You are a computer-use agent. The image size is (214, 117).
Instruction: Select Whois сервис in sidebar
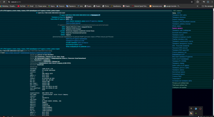(x=177, y=26)
